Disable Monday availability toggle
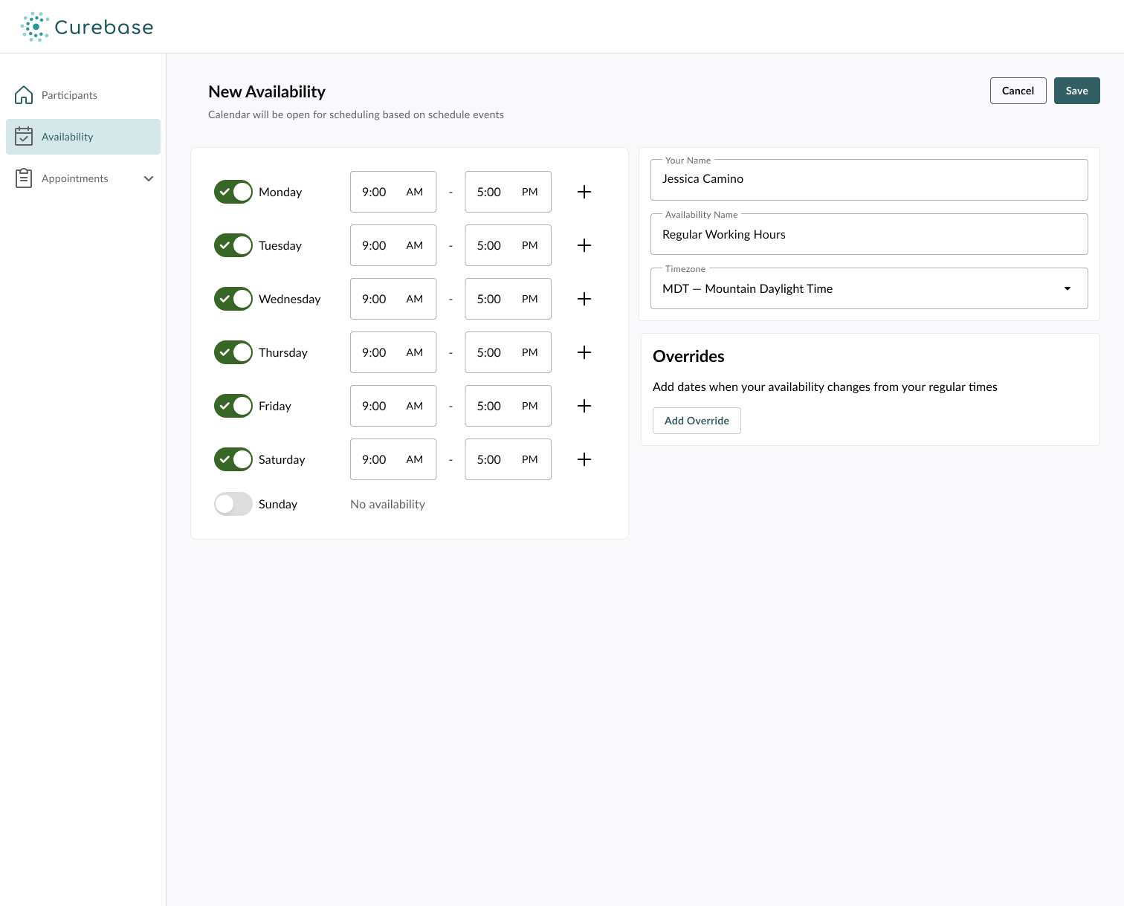 point(233,192)
